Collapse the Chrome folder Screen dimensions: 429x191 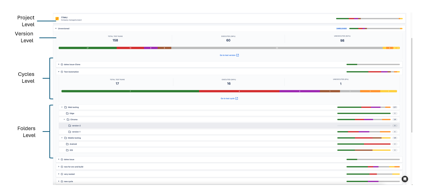tap(64, 119)
